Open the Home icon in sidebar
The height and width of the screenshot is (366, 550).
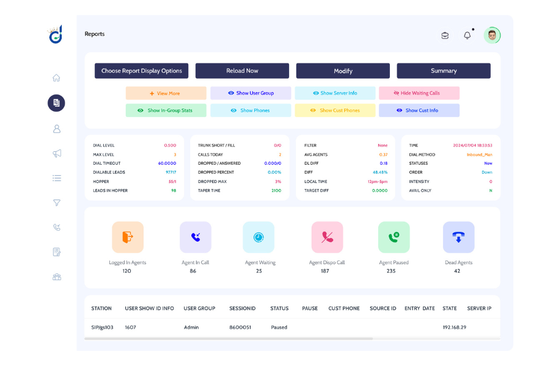(56, 78)
